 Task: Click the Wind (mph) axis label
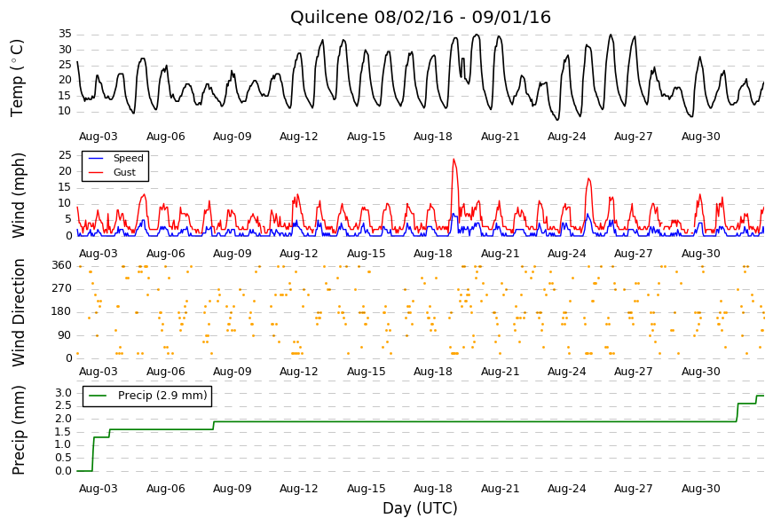click(x=18, y=195)
